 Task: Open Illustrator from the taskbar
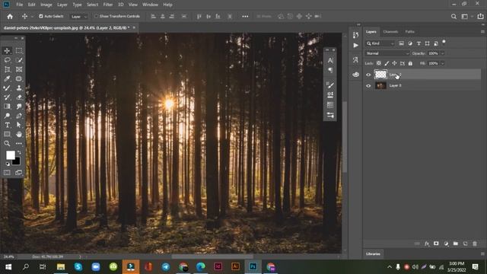[x=235, y=267]
